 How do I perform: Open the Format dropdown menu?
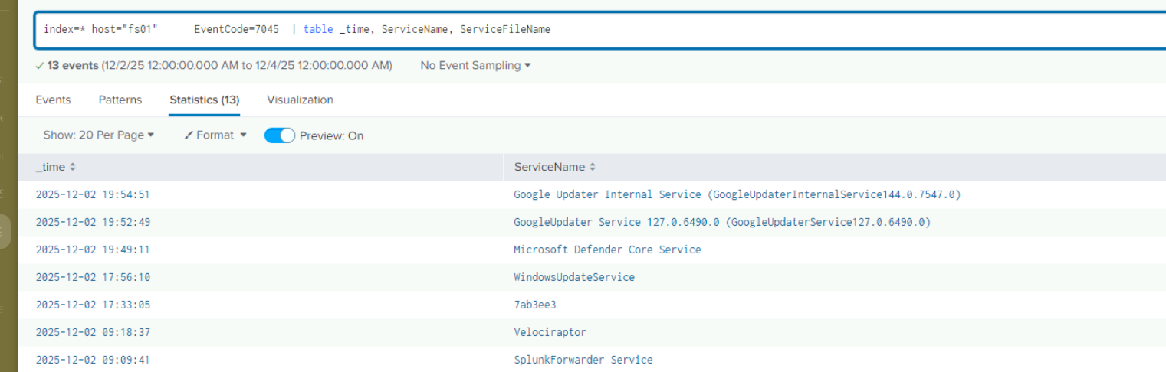(x=215, y=135)
